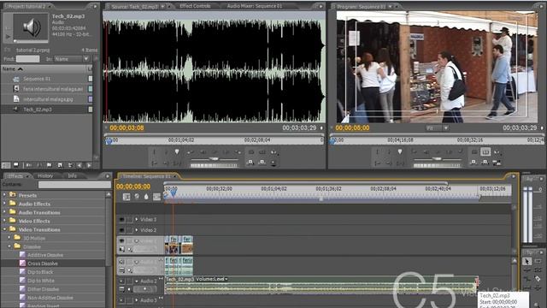Click New Item icon in Project panel

(x=60, y=165)
